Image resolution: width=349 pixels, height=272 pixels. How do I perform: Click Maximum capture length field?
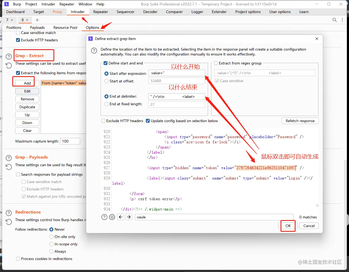click(x=70, y=141)
